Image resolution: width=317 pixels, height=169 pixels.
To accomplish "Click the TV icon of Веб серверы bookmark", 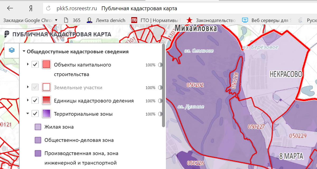I will (x=245, y=20).
